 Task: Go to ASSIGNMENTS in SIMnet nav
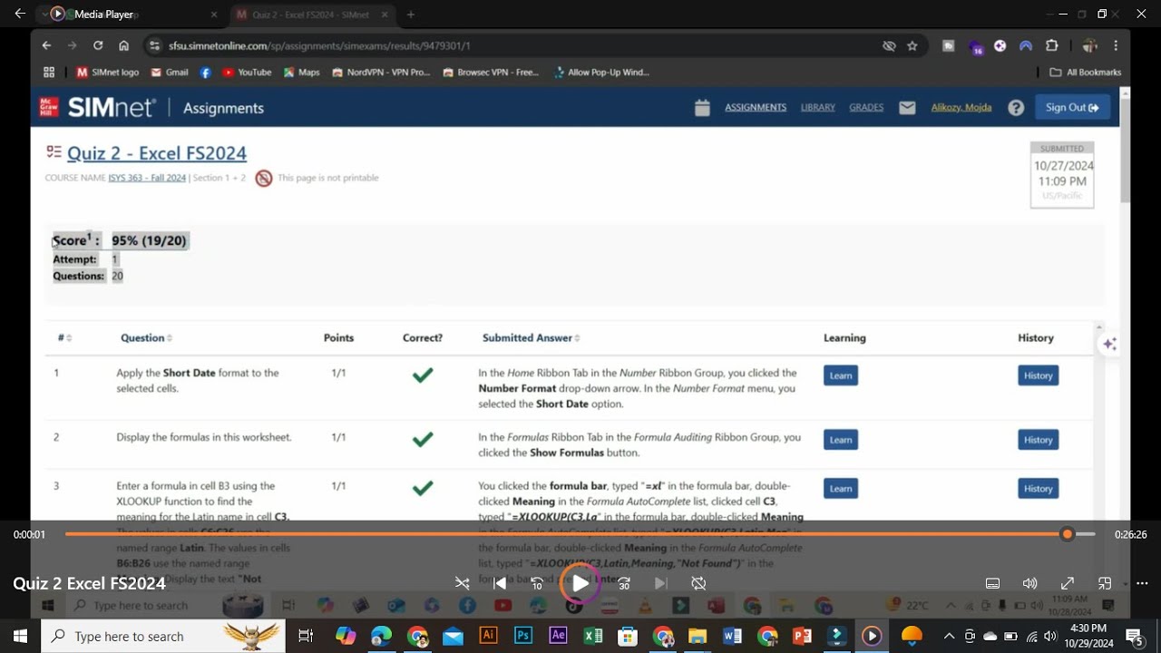(x=756, y=107)
